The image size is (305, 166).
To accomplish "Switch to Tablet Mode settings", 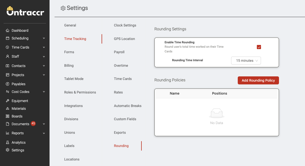I will point(74,79).
